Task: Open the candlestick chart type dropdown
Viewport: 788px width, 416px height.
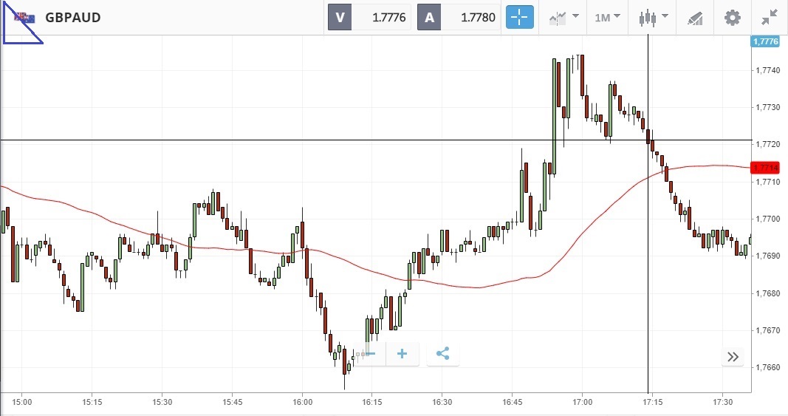Action: 654,17
